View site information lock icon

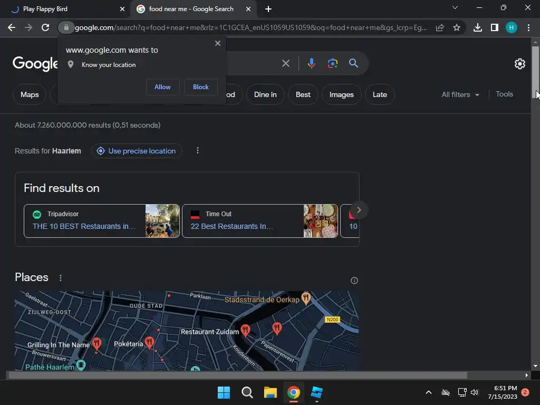[66, 27]
